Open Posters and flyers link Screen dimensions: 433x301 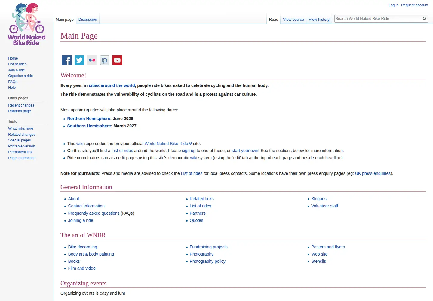coord(328,247)
